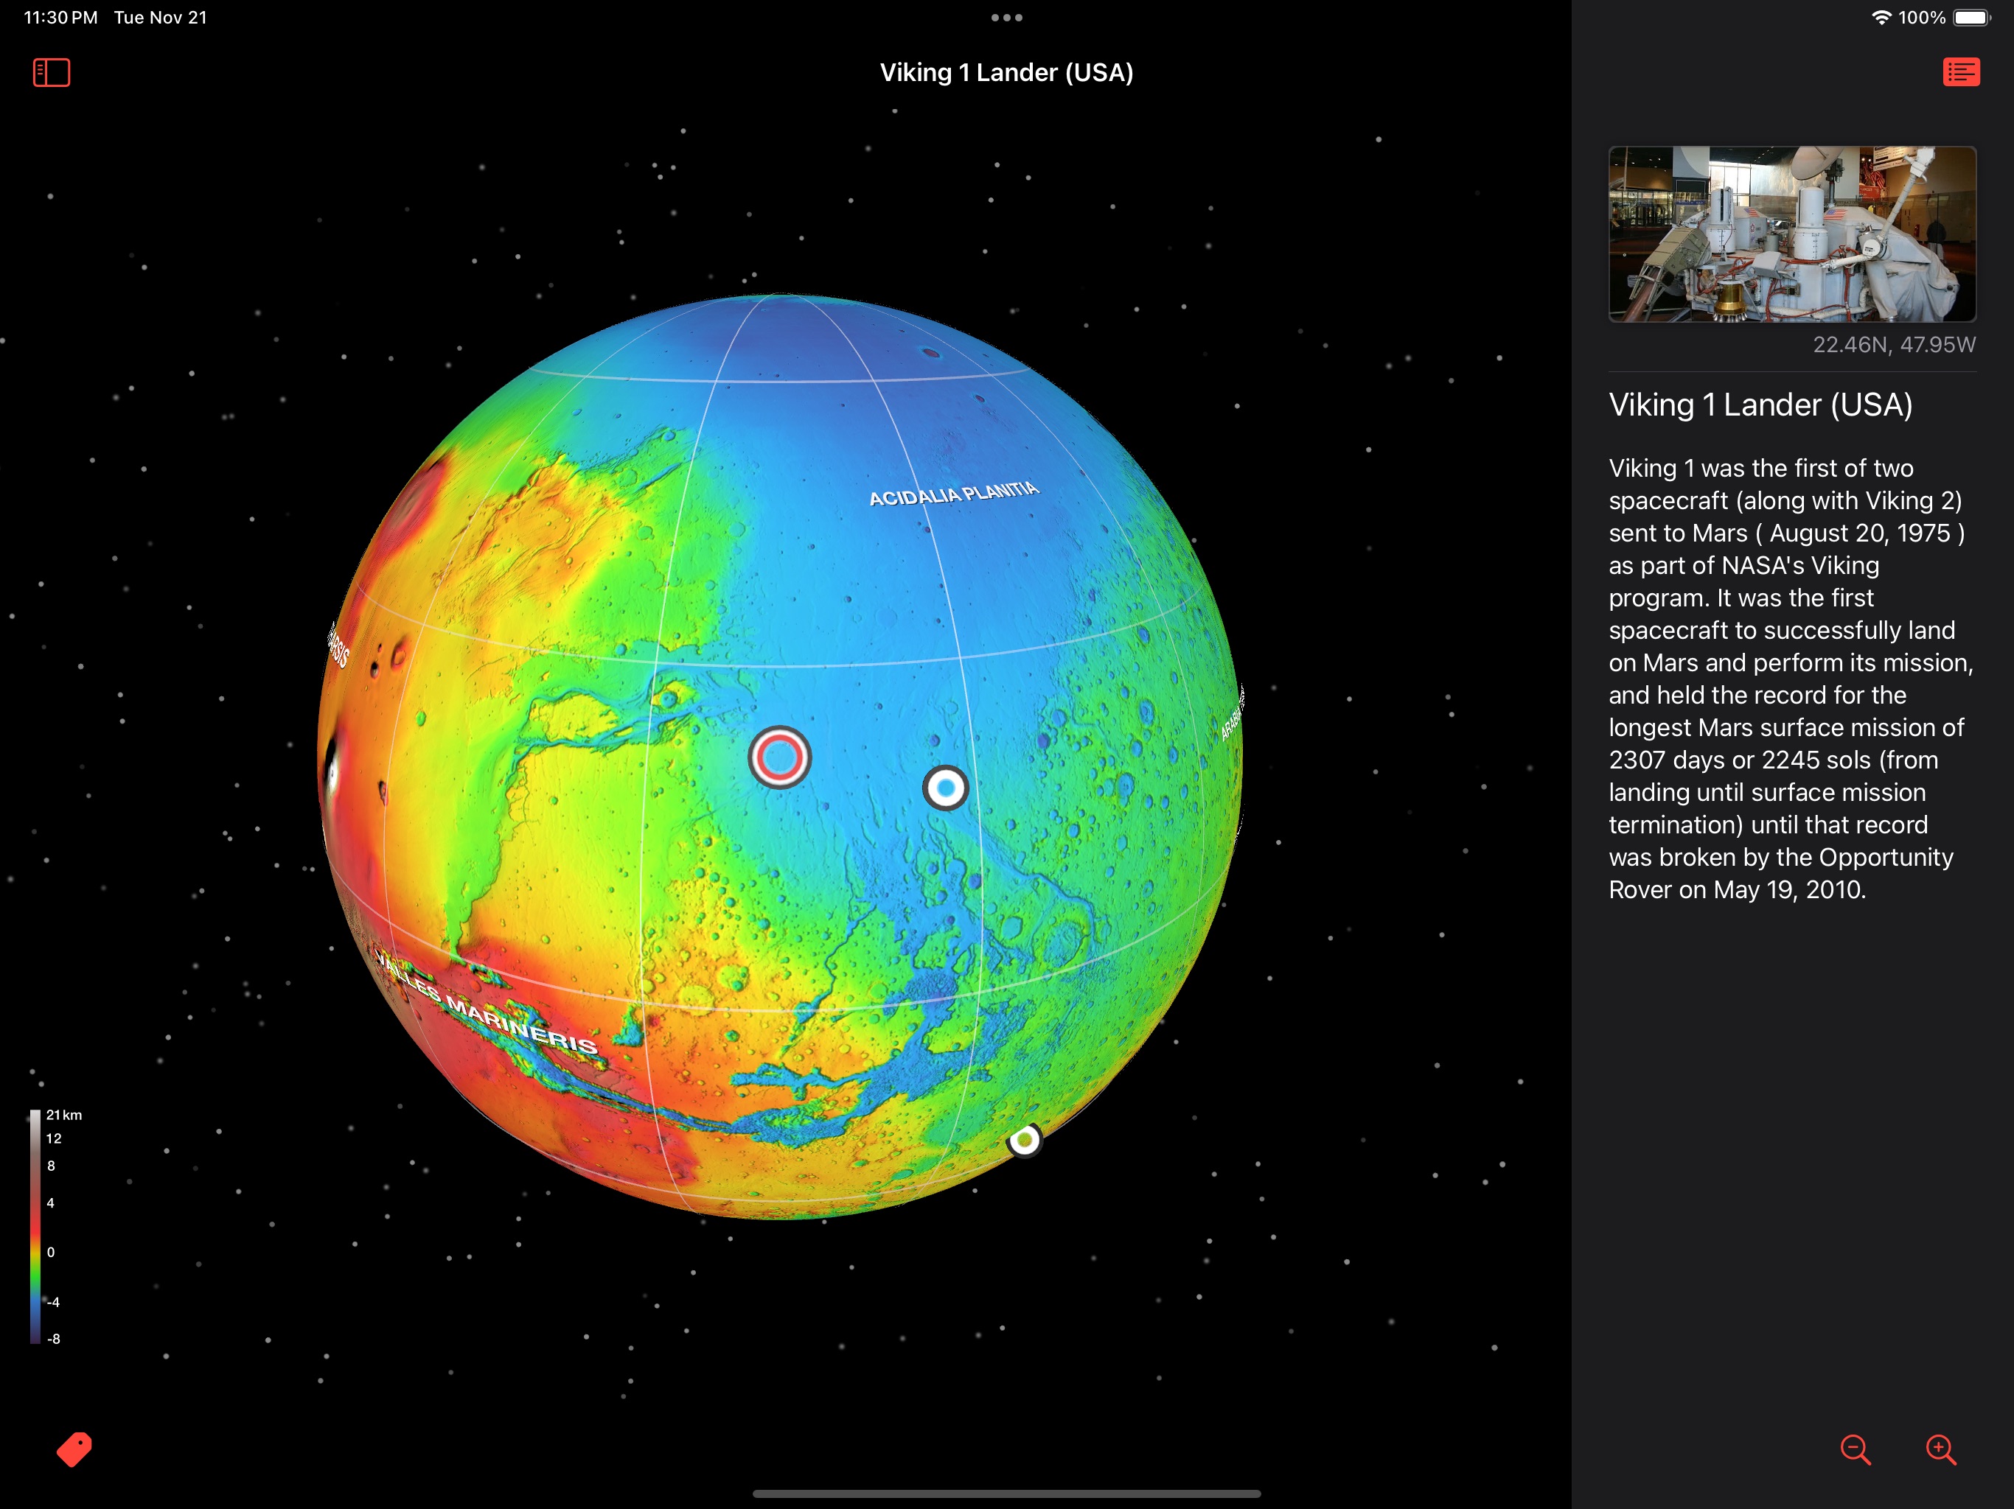
Task: Tap the 21 km elevation legend label
Action: pos(63,1115)
